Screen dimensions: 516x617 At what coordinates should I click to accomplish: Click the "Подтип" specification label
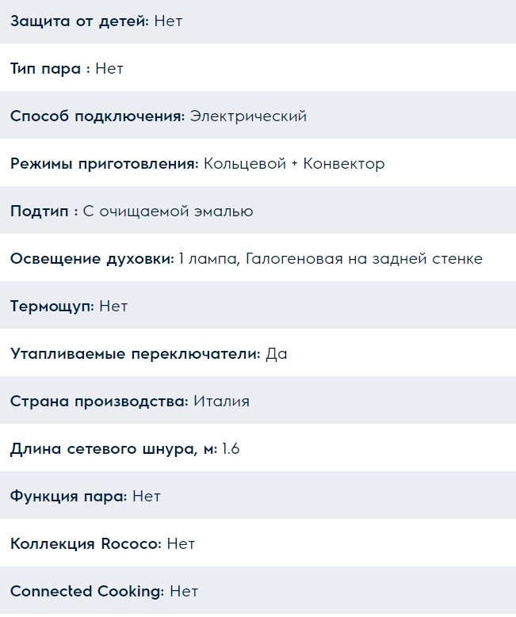[44, 211]
